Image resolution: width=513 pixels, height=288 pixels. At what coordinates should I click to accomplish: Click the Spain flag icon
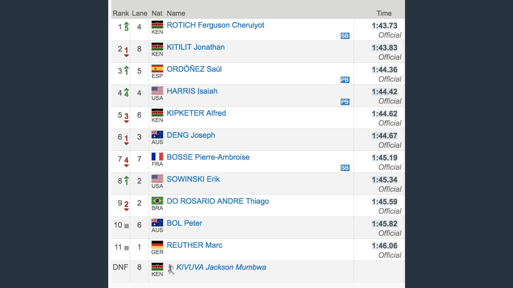[157, 68]
